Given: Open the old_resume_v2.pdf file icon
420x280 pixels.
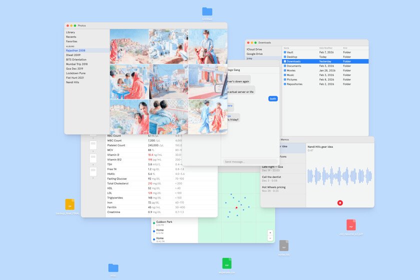Looking at the screenshot, I should [x=351, y=225].
